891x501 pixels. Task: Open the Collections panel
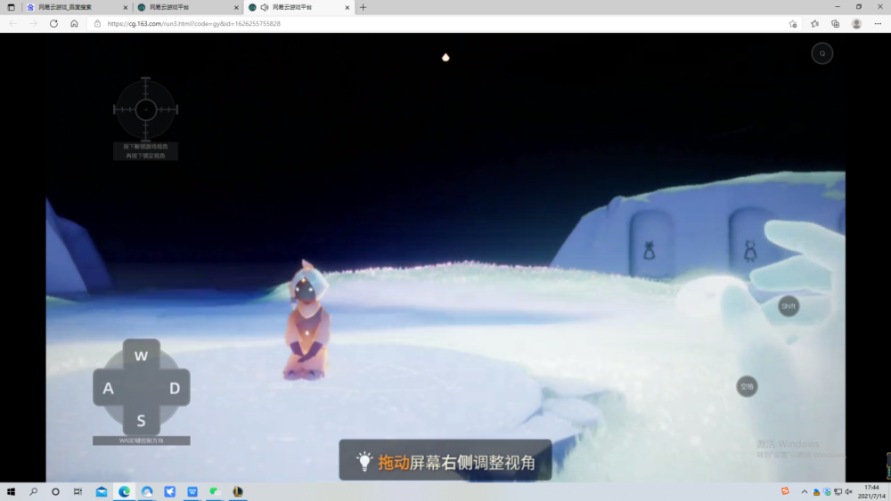point(836,24)
